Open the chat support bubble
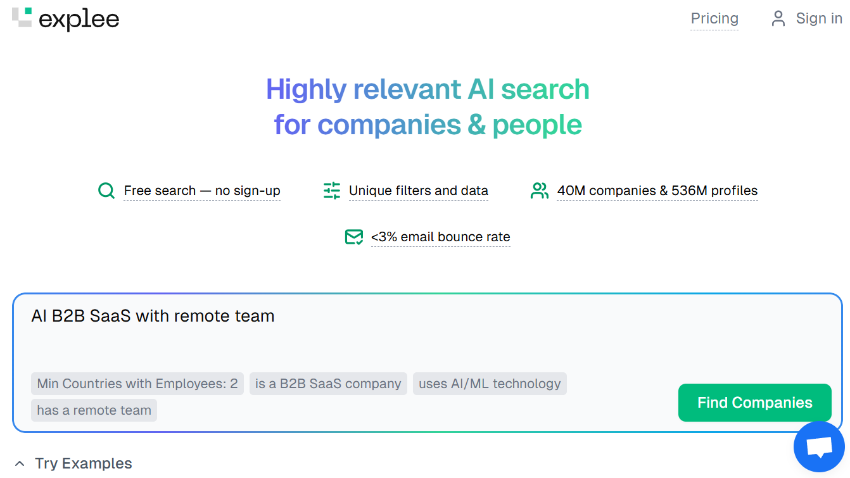Screen dimensions: 850x478 coord(819,448)
